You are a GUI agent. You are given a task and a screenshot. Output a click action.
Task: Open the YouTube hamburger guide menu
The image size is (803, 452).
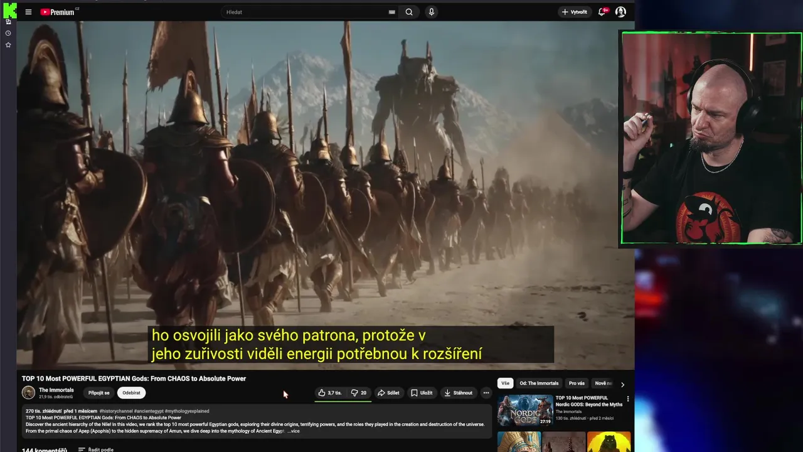click(x=28, y=12)
